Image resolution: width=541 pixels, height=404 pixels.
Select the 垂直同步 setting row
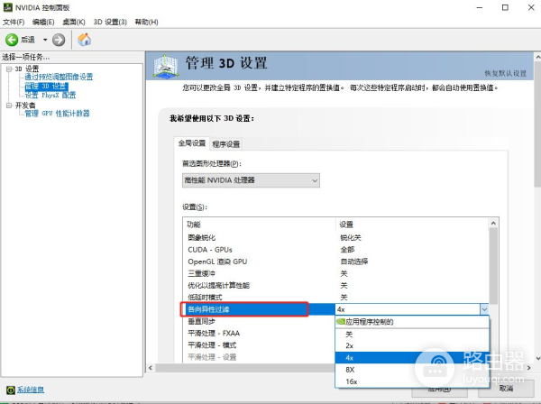[259, 321]
